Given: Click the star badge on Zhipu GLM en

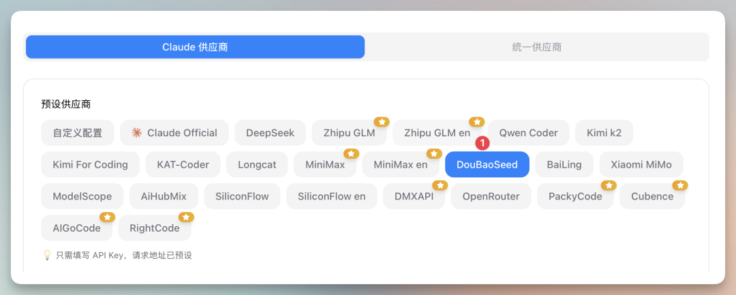Looking at the screenshot, I should [477, 122].
